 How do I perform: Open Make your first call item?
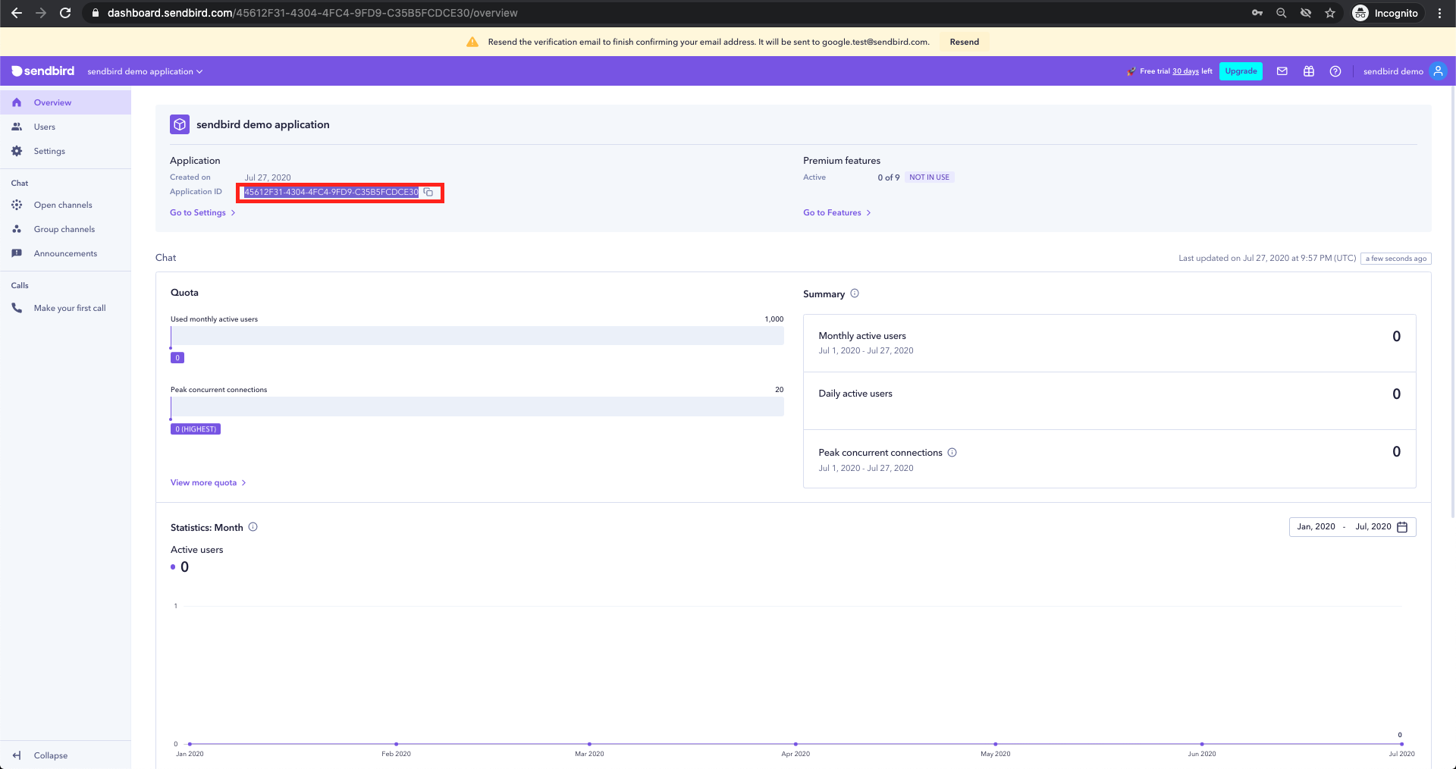point(65,308)
